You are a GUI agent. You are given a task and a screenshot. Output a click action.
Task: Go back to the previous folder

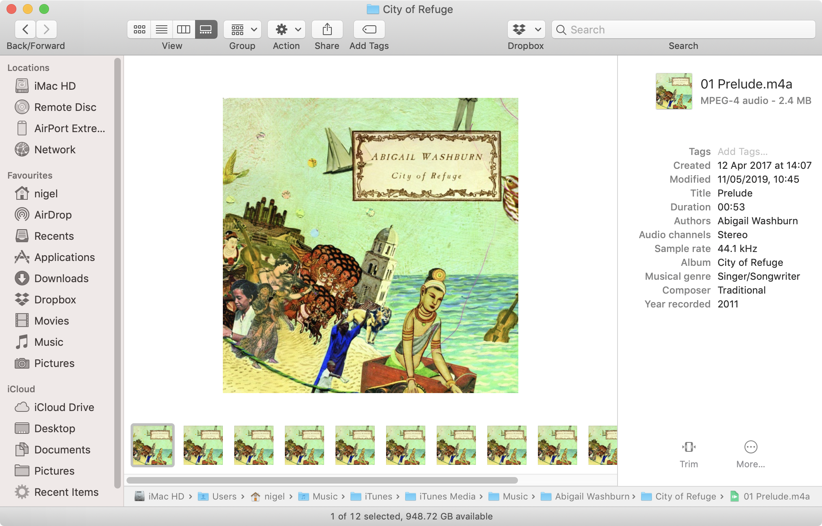coord(25,29)
